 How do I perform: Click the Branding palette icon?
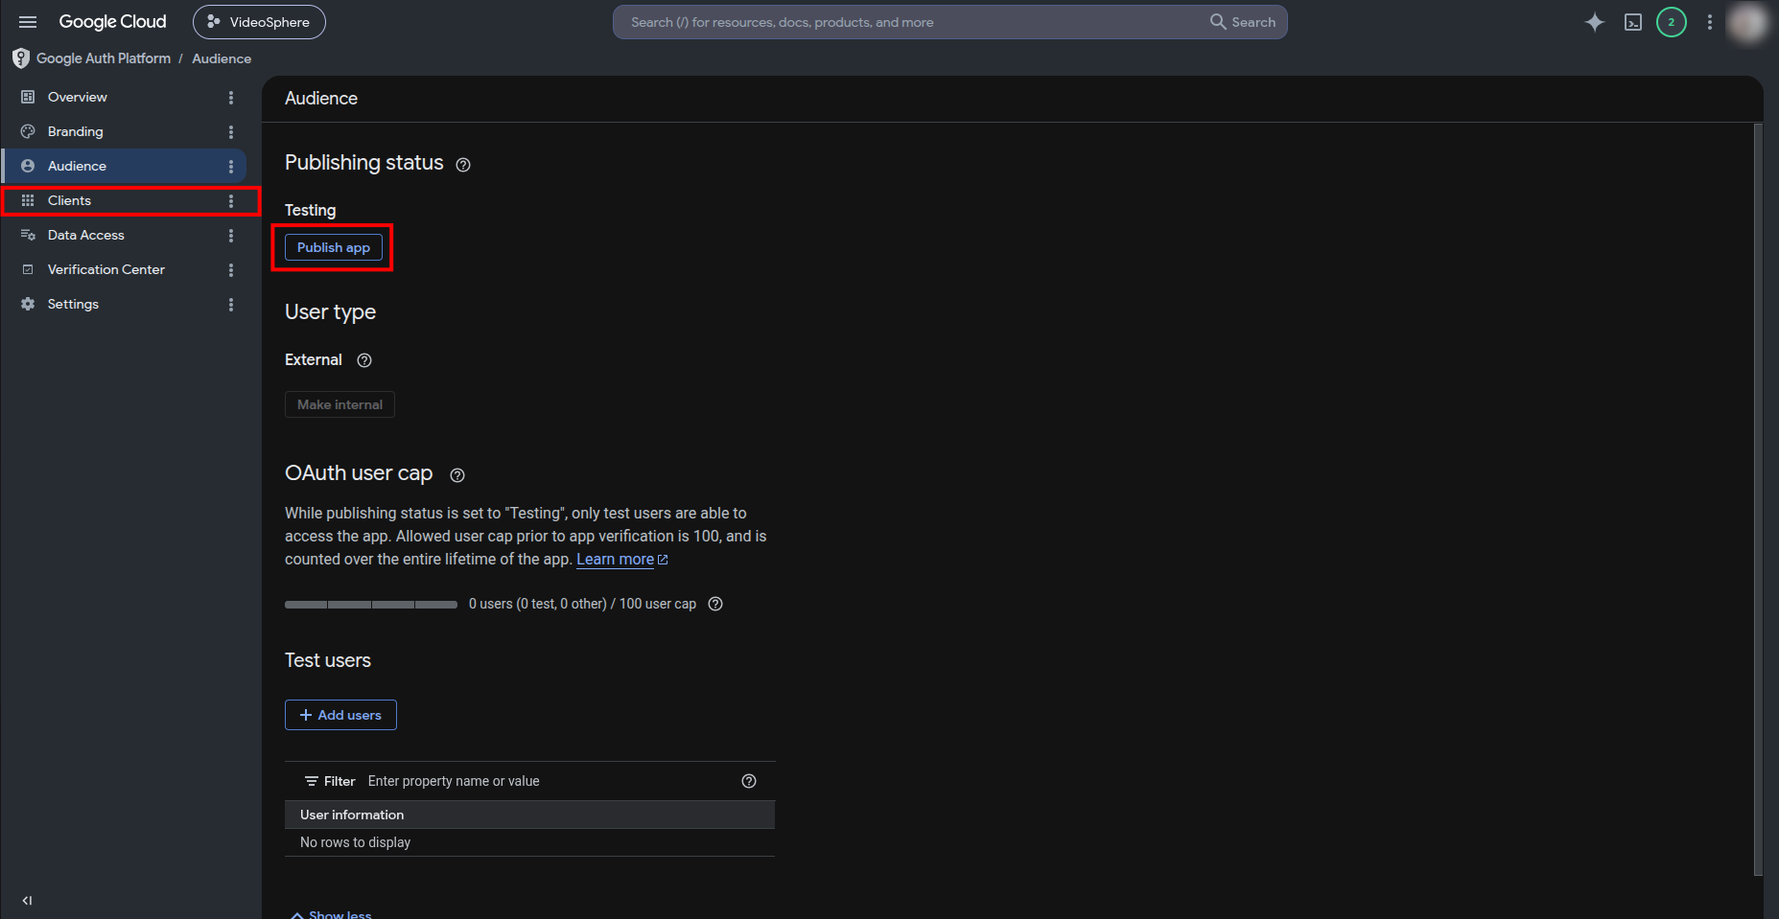pos(28,131)
